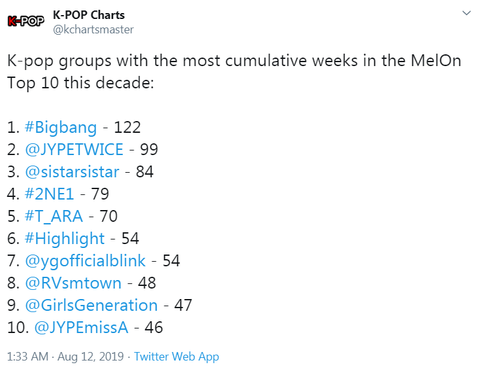The image size is (481, 371).
Task: Select the #T_ARA hashtag
Action: 55,217
